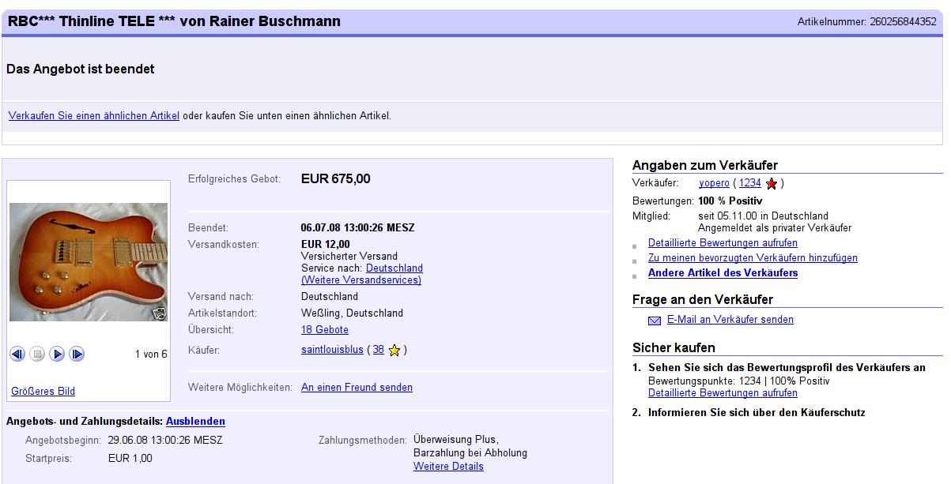Open the Thinline guitar thumbnail image
Screen dimensions: 951x484
tap(89, 262)
